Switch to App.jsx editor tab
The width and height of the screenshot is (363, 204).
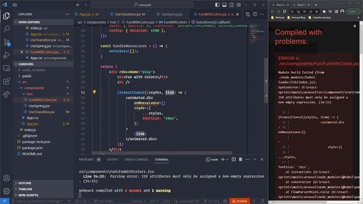tap(89, 14)
